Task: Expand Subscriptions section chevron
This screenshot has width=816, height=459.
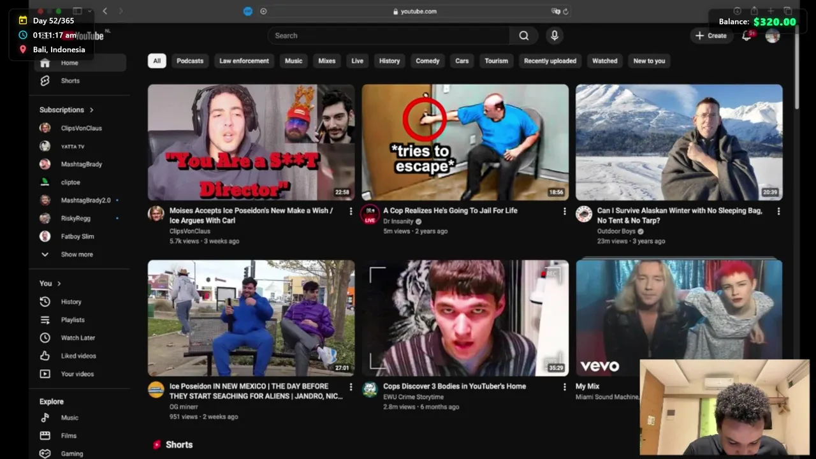Action: 91,110
